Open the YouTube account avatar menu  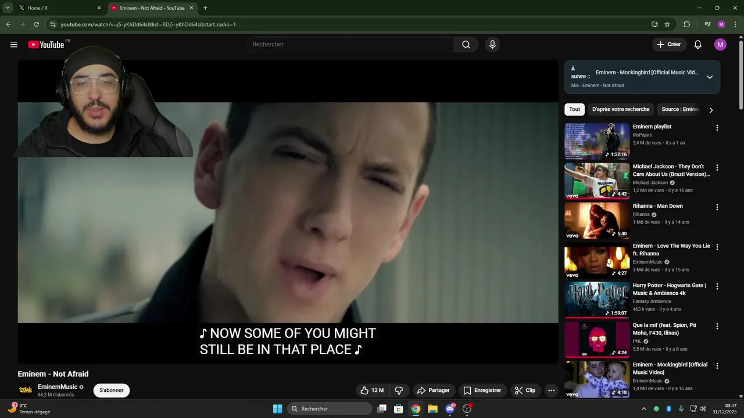(720, 45)
